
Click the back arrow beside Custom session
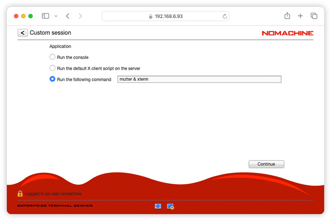click(23, 33)
